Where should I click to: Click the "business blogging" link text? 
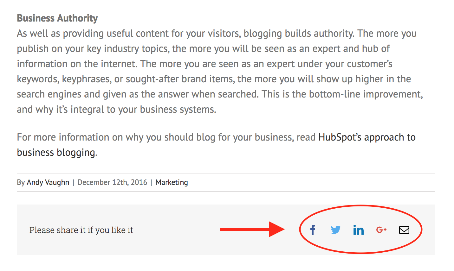56,153
